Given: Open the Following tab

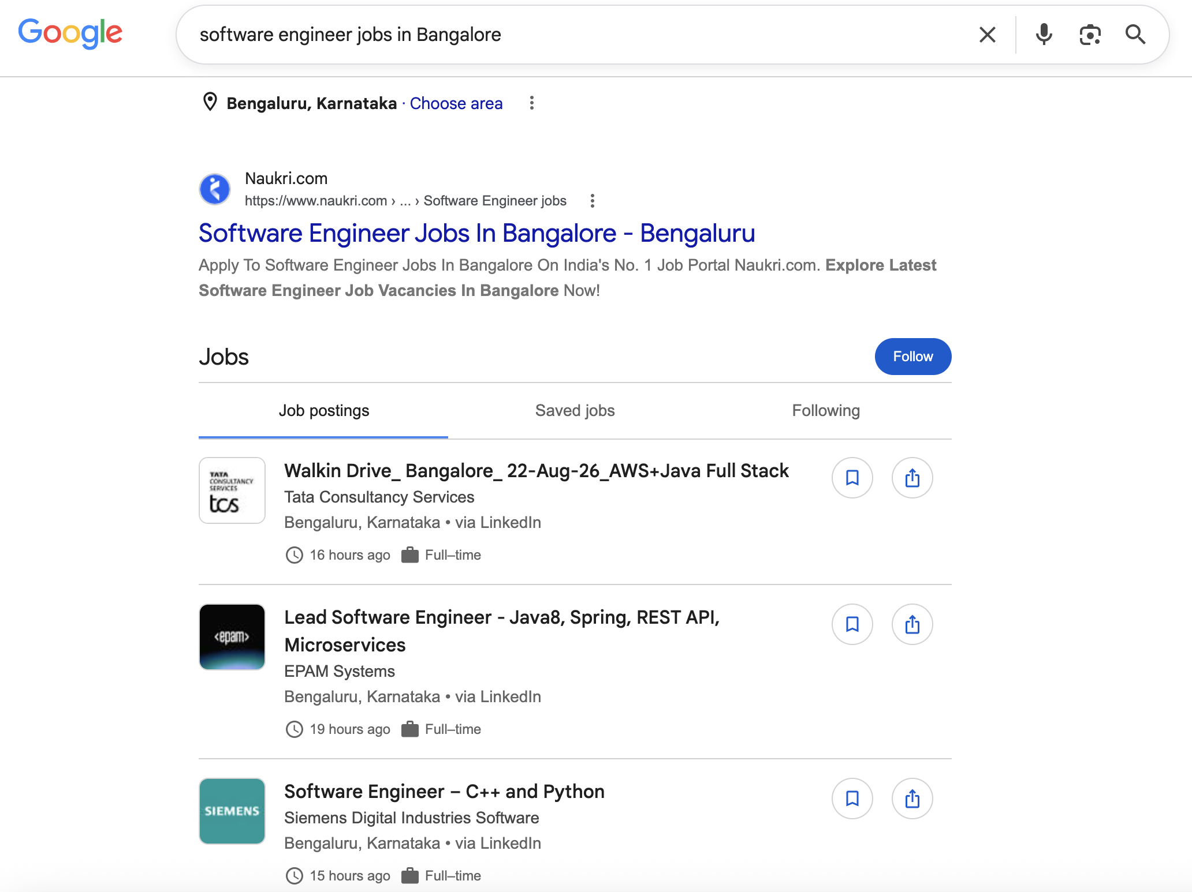Looking at the screenshot, I should pyautogui.click(x=826, y=411).
